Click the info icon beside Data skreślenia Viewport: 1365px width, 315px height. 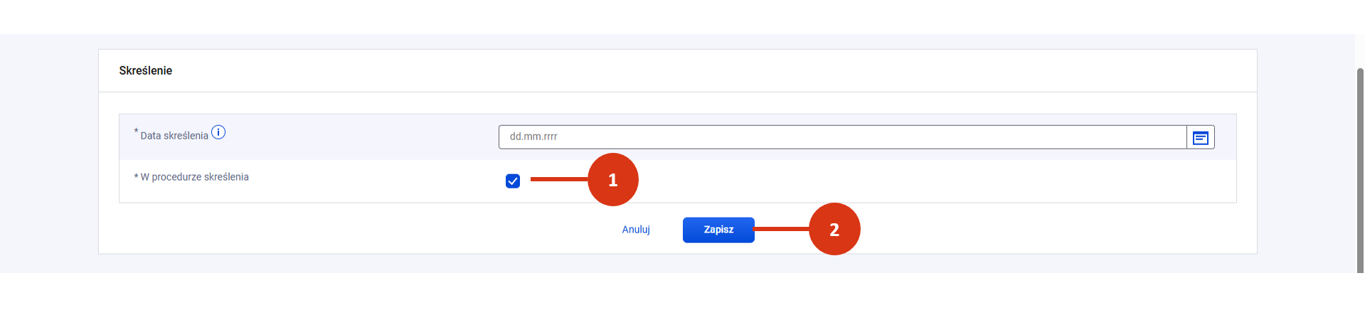coord(218,132)
